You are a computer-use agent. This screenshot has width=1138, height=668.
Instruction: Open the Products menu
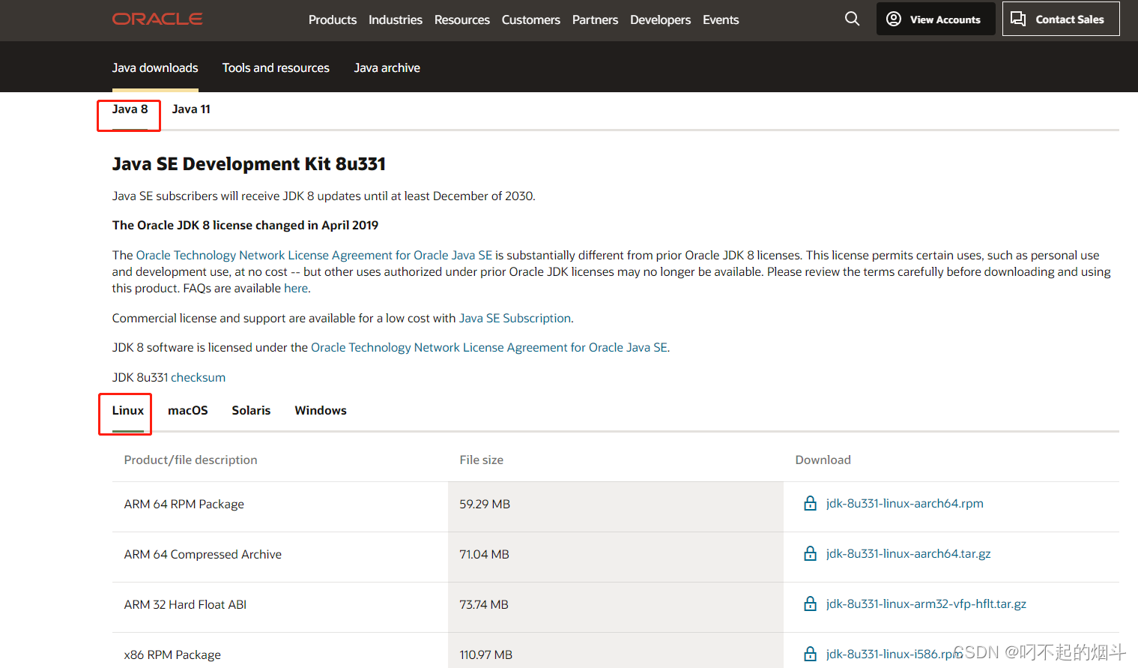[333, 19]
